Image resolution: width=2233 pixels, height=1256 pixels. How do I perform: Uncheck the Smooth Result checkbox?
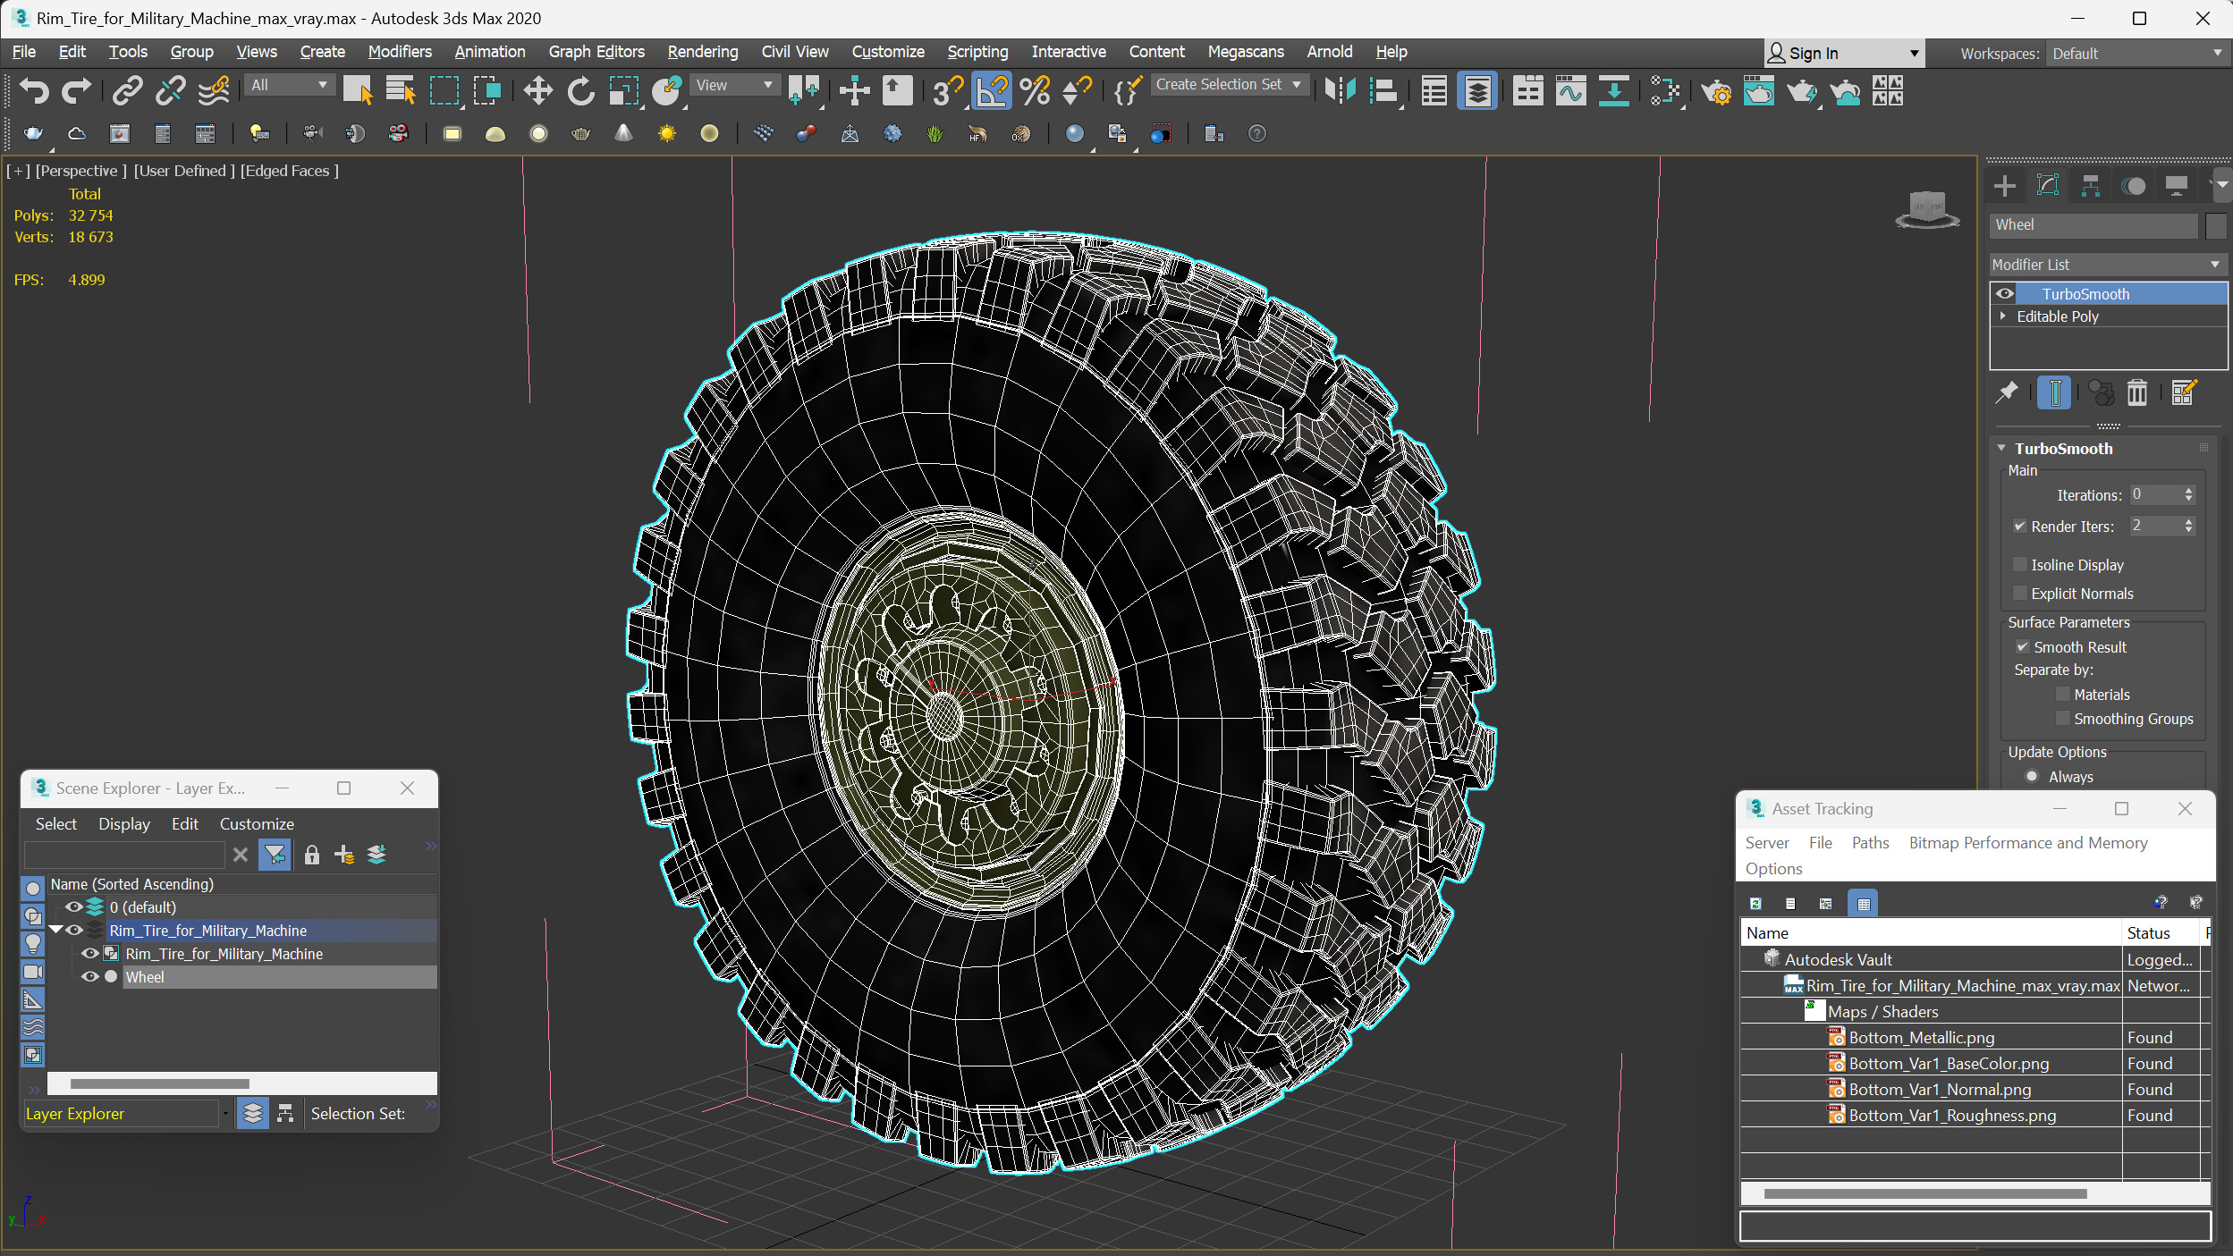(2022, 646)
